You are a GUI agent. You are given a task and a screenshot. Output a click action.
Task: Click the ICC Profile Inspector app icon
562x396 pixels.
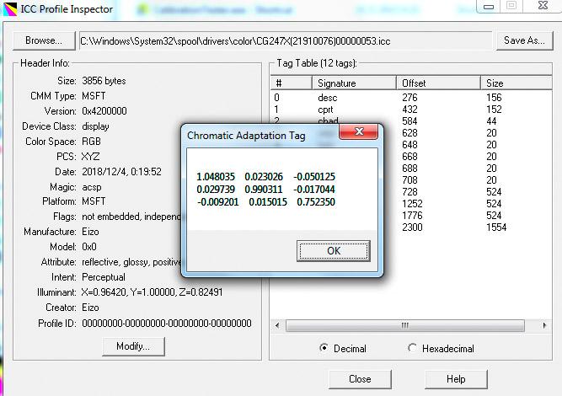point(9,9)
